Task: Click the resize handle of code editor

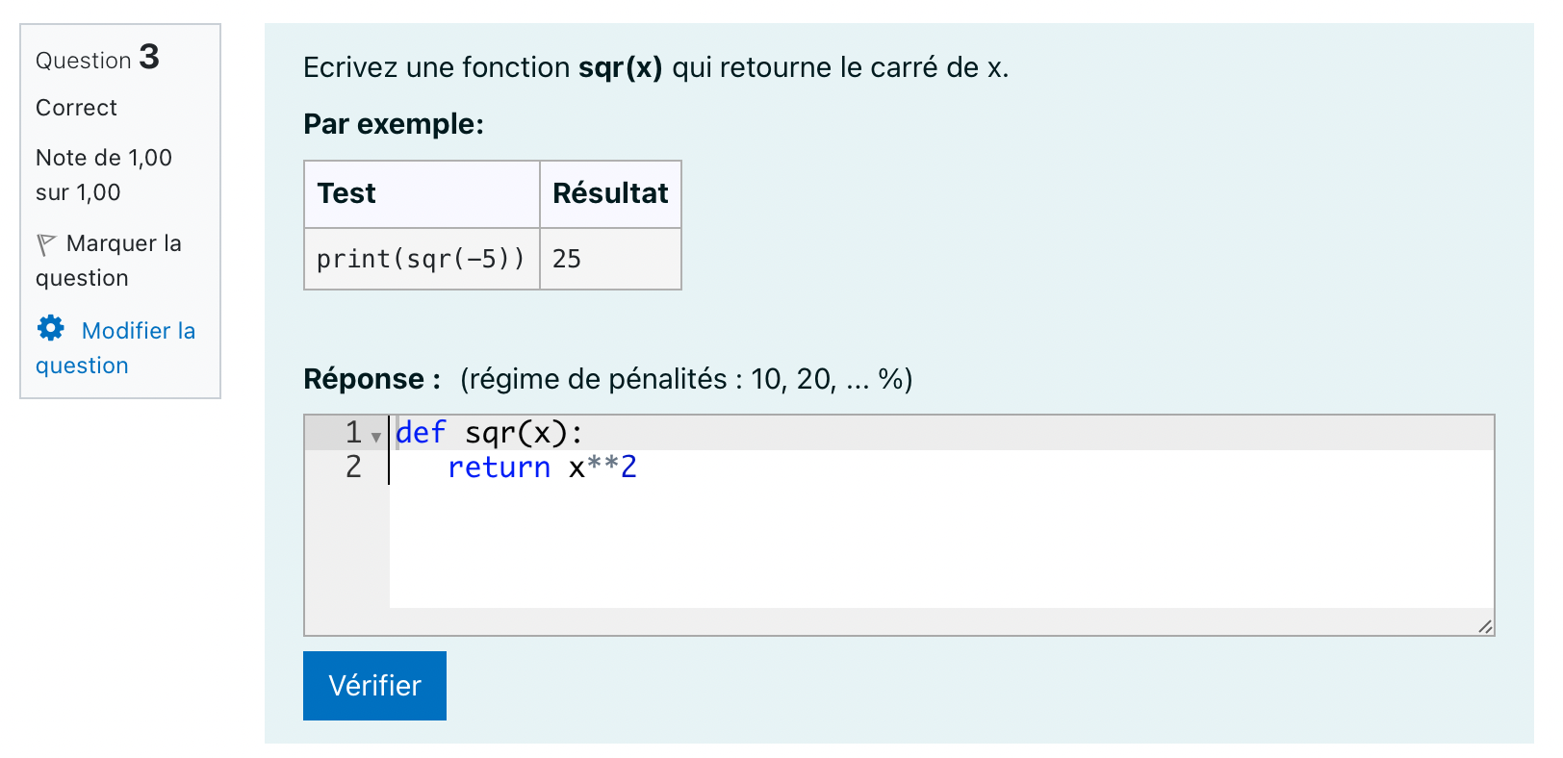Action: click(1485, 626)
